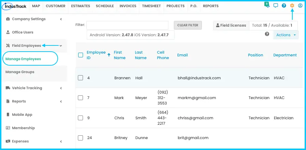This screenshot has width=306, height=150.
Task: Click the Expenses money icon
Action: [8, 141]
